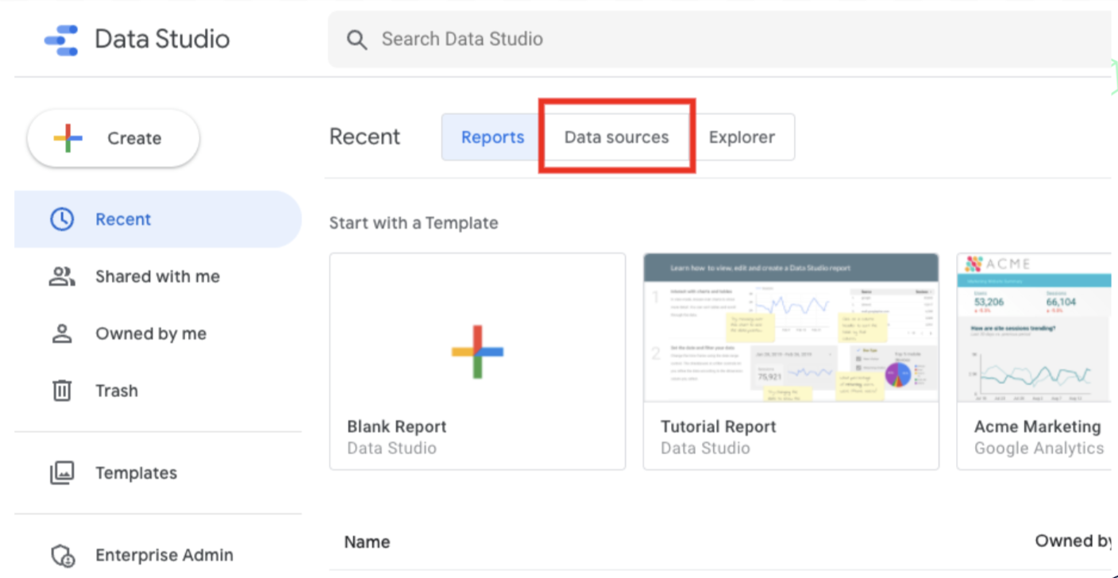Show reports Owned by me
Viewport: 1118px width, 578px height.
[158, 333]
